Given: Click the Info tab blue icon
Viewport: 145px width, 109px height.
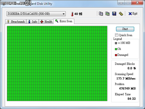Looking at the screenshot, I should [x=29, y=22].
